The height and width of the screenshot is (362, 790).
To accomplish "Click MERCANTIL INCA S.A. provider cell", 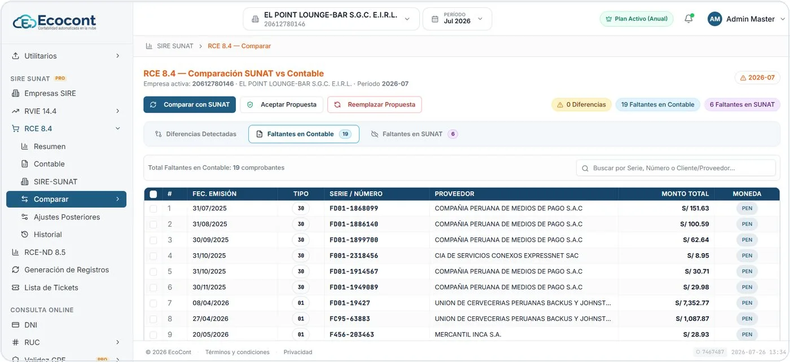I will click(468, 334).
